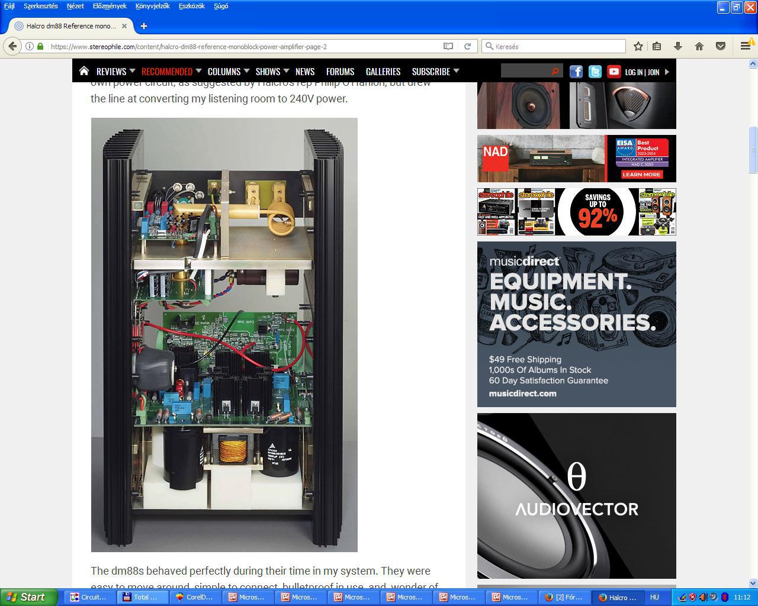
Task: Click into the browser URL address field
Action: tap(243, 46)
